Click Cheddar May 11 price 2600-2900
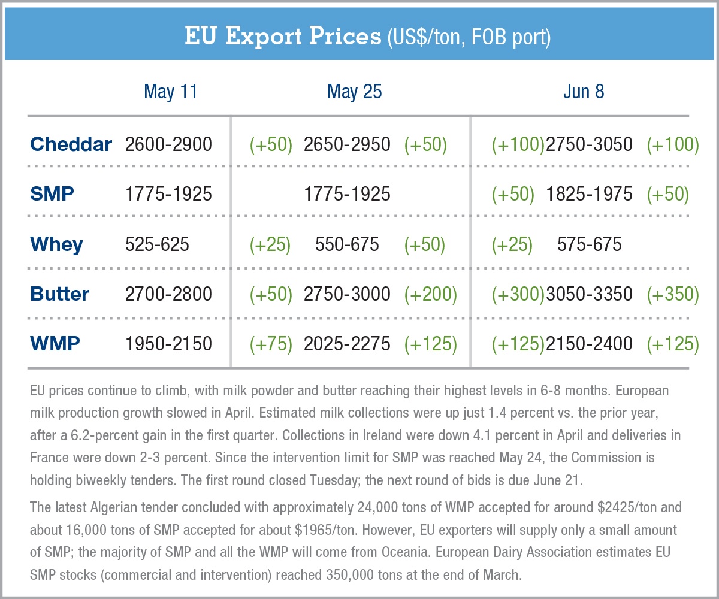 (168, 144)
